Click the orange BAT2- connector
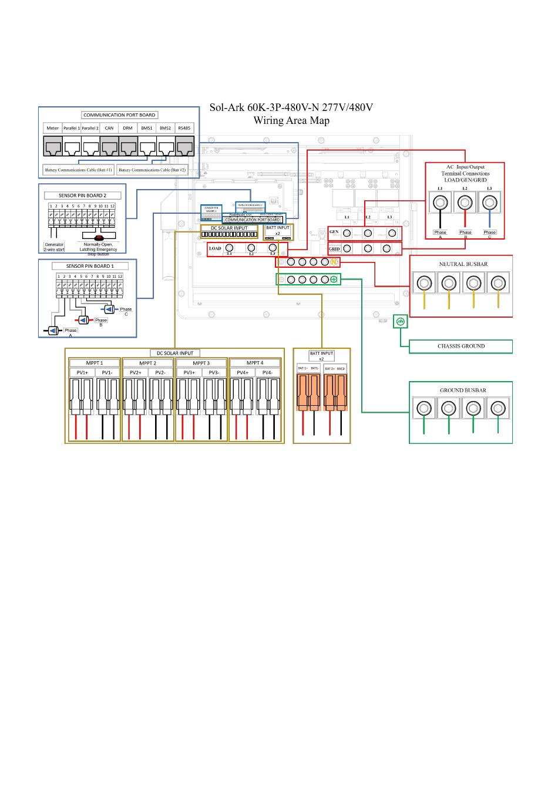 point(341,391)
